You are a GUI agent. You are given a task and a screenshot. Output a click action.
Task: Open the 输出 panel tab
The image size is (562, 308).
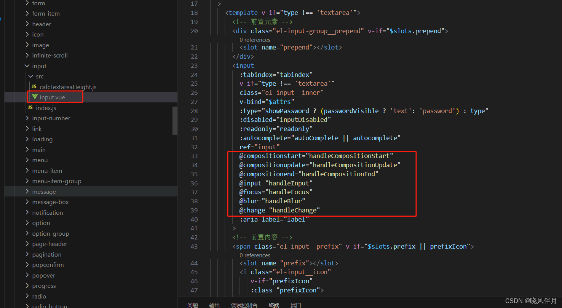pyautogui.click(x=214, y=305)
